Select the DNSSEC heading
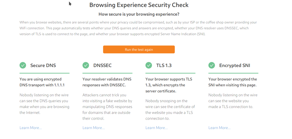The height and width of the screenshot is (139, 292). (102, 66)
